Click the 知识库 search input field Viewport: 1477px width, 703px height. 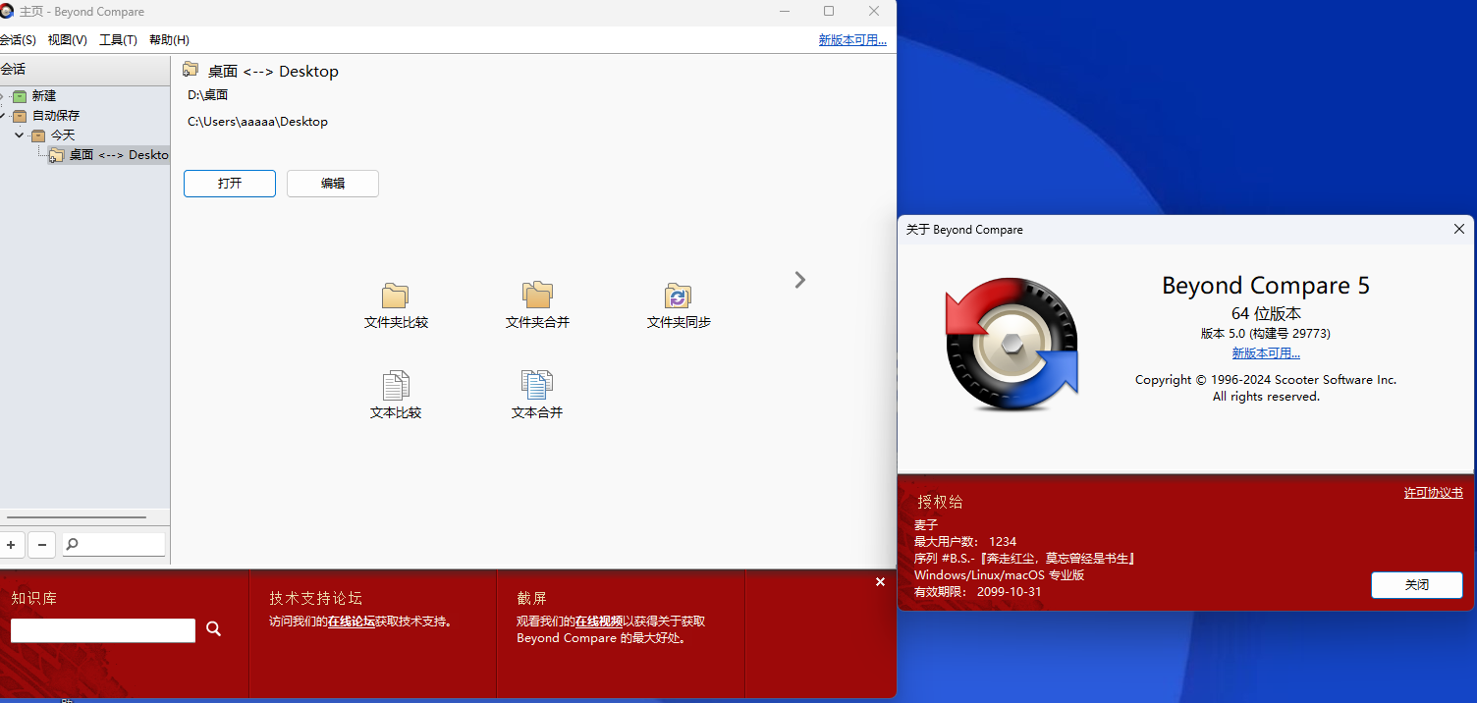point(103,630)
